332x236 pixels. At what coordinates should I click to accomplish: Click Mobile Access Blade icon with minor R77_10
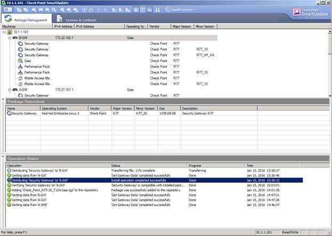(20, 84)
